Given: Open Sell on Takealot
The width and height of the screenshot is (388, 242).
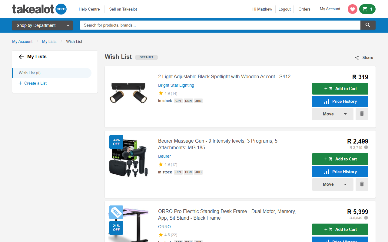Looking at the screenshot, I should click(123, 9).
